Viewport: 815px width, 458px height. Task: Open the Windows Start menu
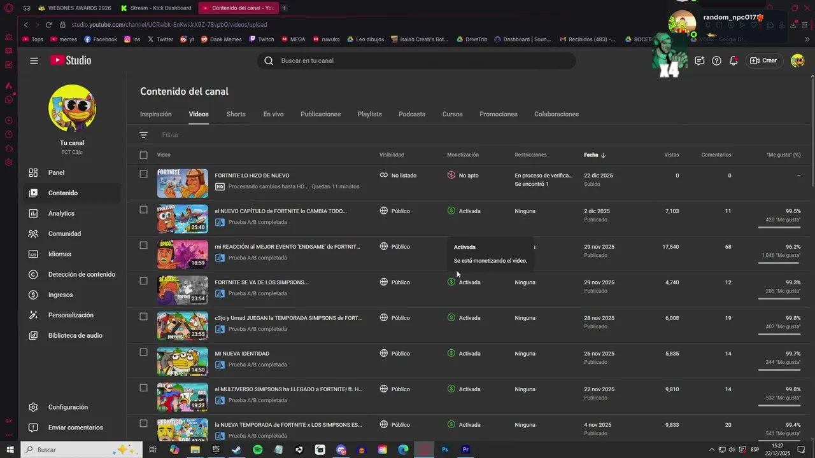click(10, 450)
